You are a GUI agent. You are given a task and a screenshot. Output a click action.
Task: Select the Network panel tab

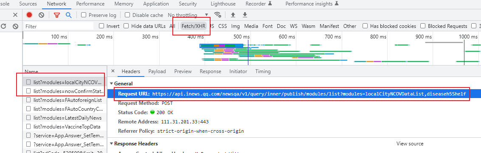56,4
